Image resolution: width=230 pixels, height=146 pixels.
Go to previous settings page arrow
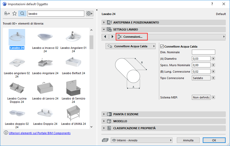tap(105, 36)
